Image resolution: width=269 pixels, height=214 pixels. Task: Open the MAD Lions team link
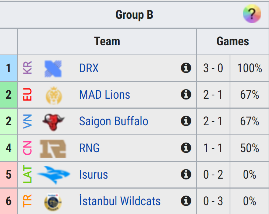[105, 95]
